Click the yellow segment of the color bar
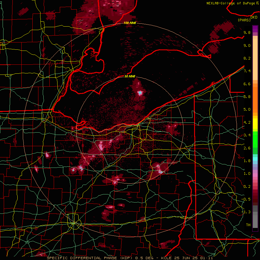 pyautogui.click(x=255, y=124)
